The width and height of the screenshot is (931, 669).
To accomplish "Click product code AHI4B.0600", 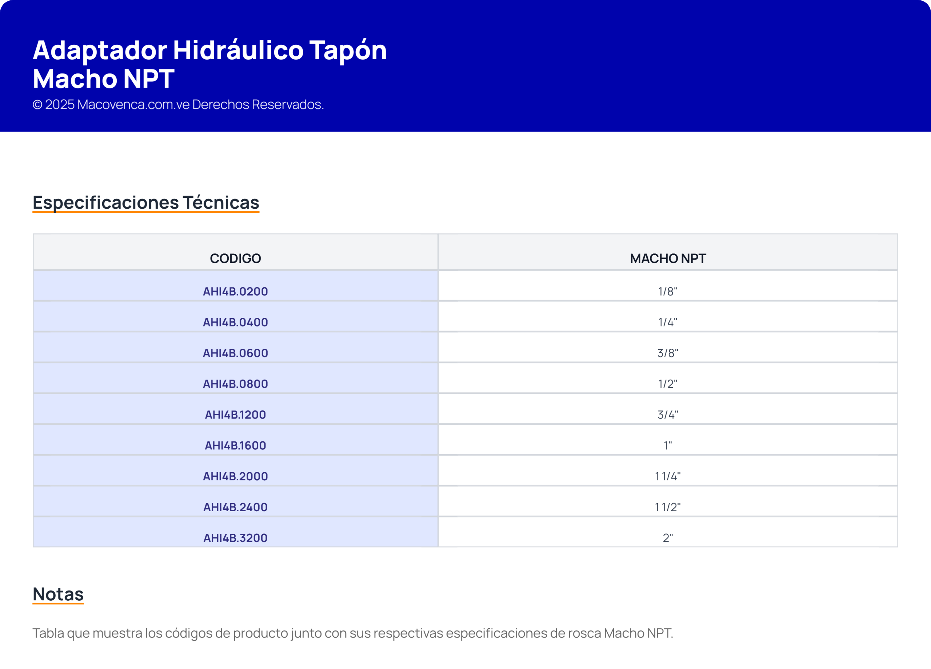I will pos(235,353).
